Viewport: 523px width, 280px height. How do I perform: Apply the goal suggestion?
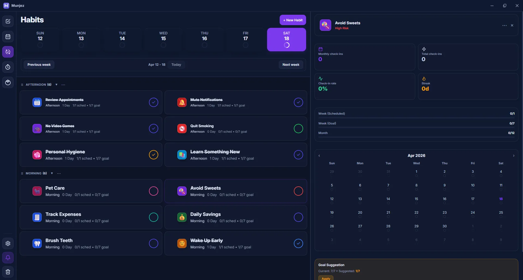(326, 278)
